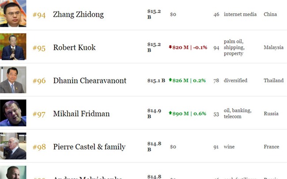The image size is (287, 179).
Task: Select the $90 M | 0.6% change value
Action: pos(190,114)
